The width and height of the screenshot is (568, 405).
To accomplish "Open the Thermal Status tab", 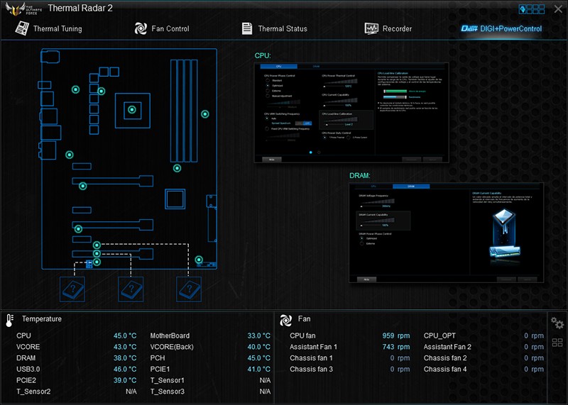I will [x=274, y=28].
